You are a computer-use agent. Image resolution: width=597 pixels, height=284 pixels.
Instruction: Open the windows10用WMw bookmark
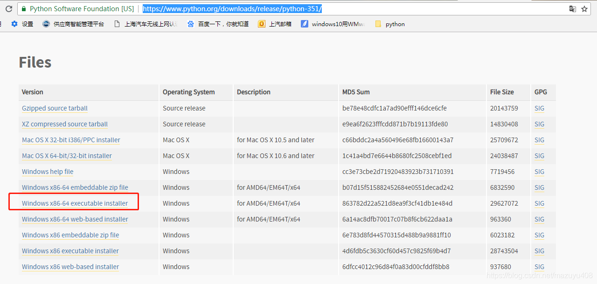[333, 24]
